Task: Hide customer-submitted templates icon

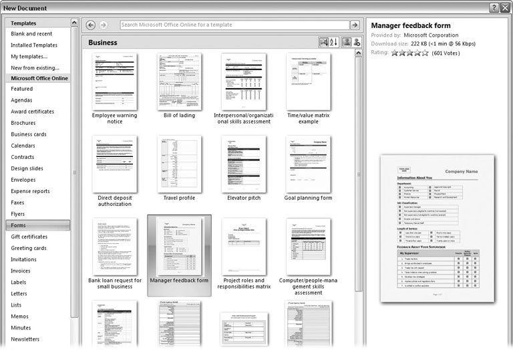Action: pyautogui.click(x=357, y=42)
